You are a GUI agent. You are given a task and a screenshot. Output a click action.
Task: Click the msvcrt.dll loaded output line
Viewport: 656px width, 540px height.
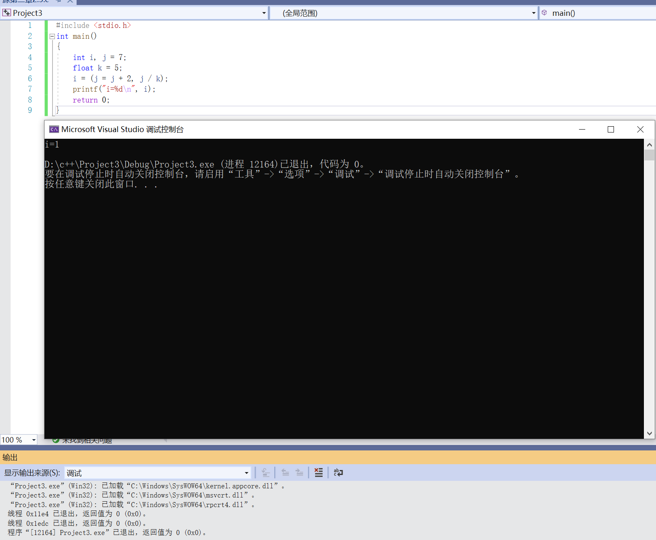(x=132, y=495)
